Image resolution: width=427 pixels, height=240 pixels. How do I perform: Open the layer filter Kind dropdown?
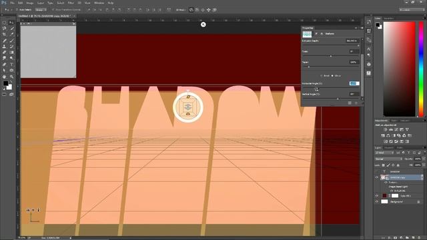pos(384,153)
